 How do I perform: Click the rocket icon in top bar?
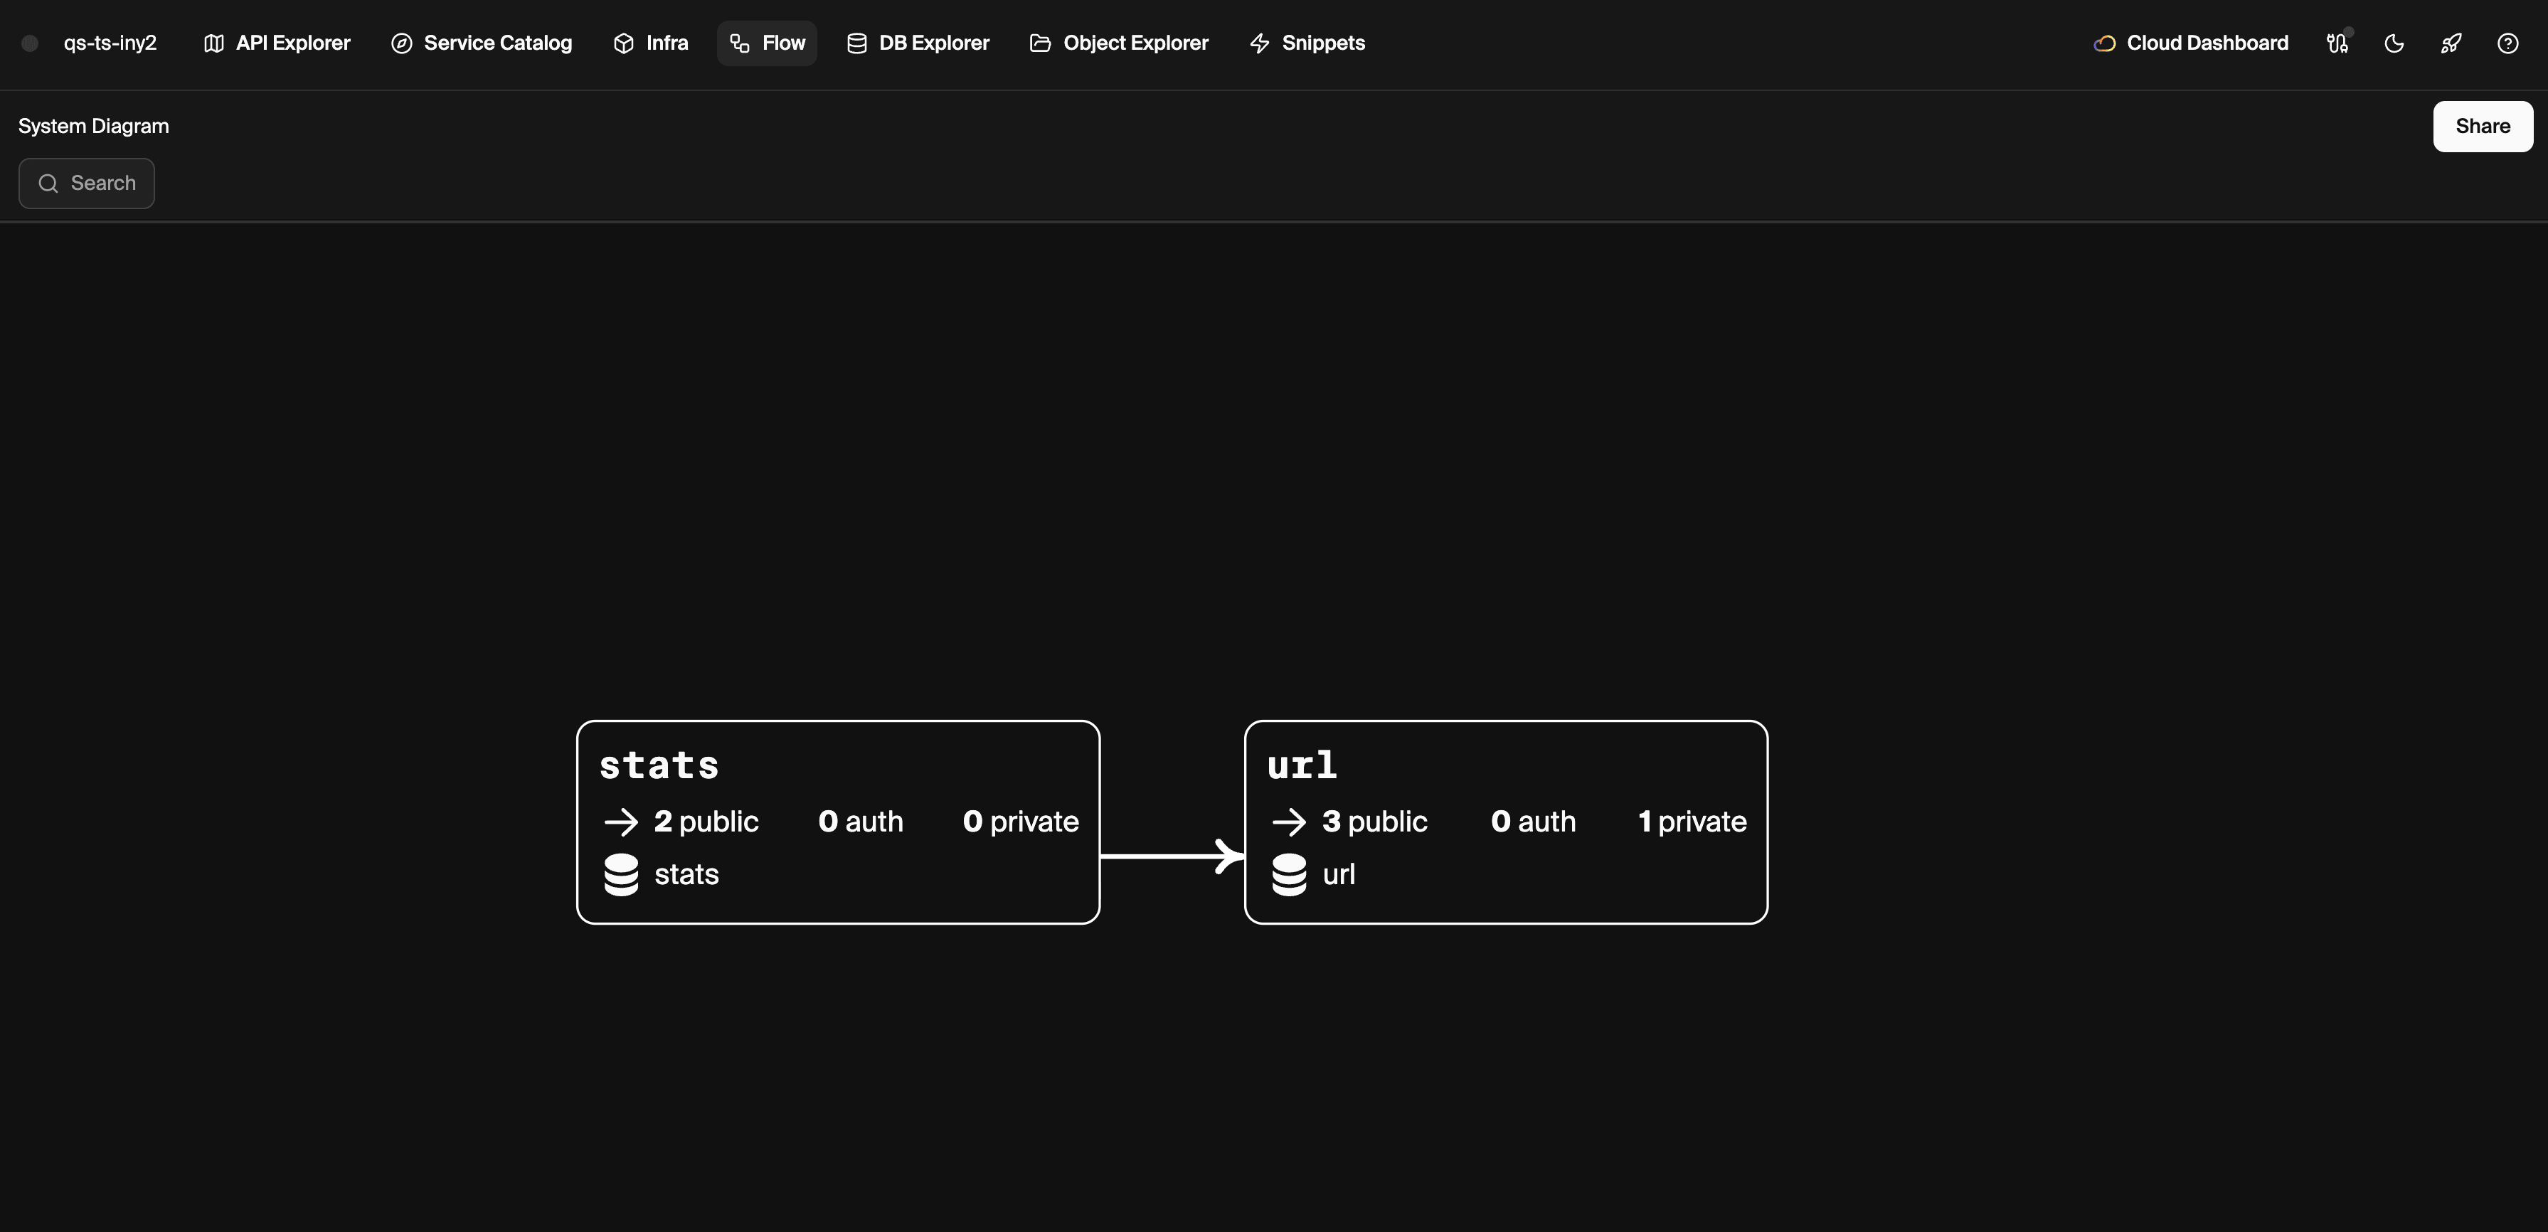[x=2450, y=43]
